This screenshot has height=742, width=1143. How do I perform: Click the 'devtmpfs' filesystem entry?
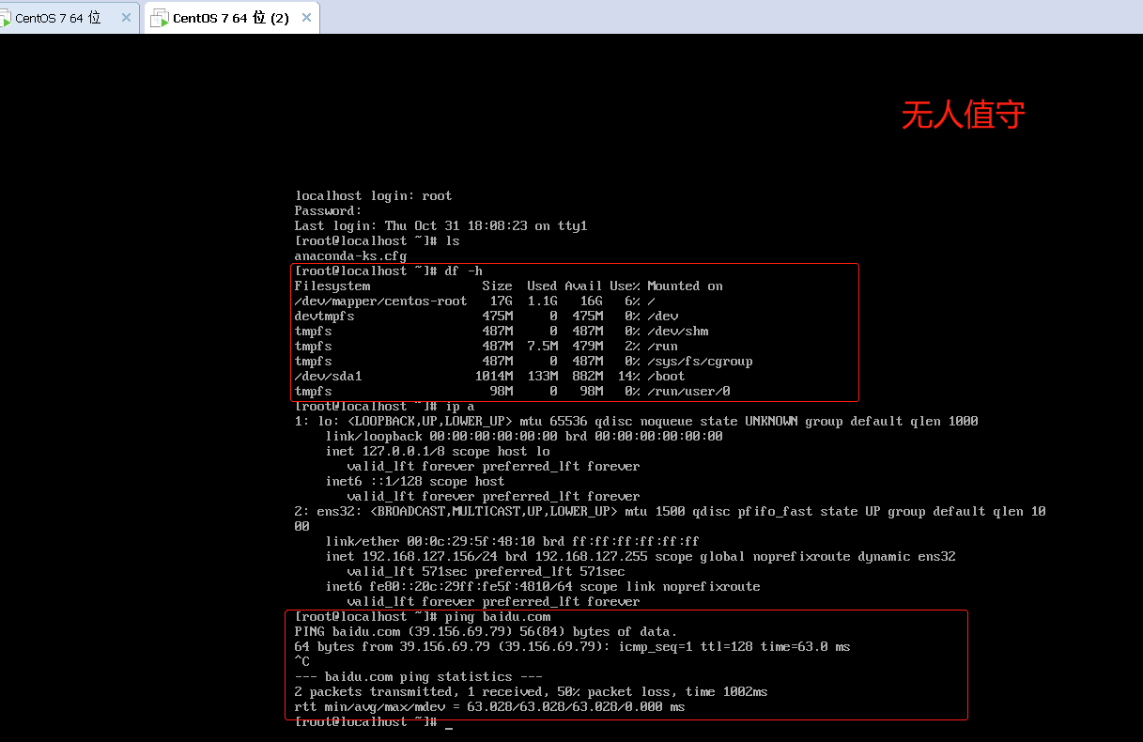point(324,316)
